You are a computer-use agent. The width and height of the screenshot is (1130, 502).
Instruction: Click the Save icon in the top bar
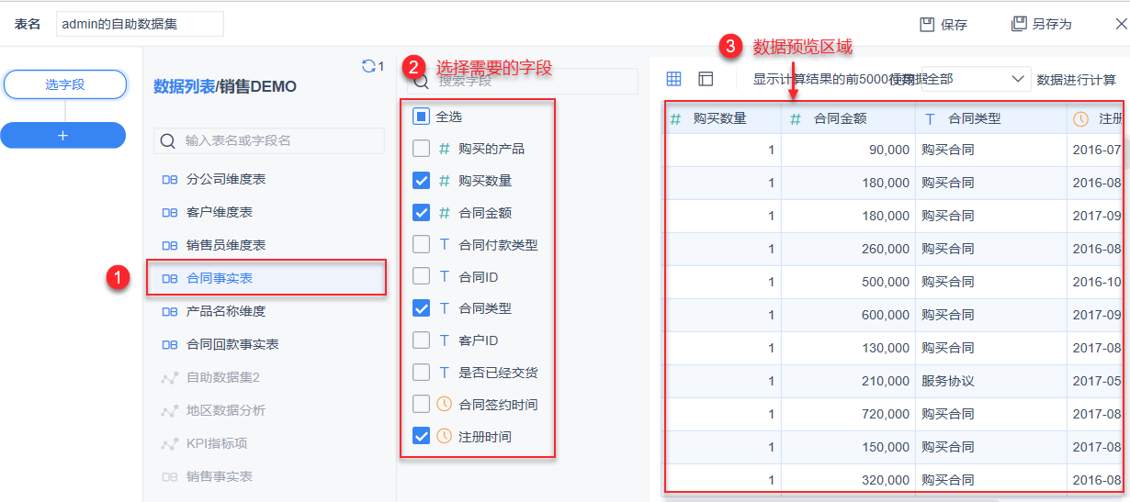928,24
